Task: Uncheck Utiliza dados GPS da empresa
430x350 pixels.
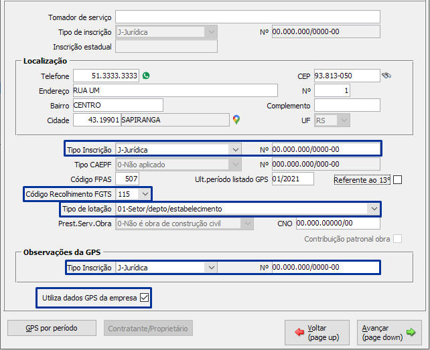Action: (144, 298)
